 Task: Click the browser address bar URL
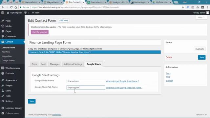pyautogui.click(x=75, y=7)
